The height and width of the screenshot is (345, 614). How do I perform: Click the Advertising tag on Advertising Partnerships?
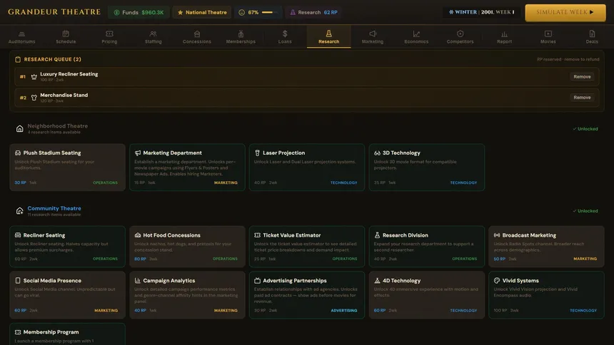(344, 311)
